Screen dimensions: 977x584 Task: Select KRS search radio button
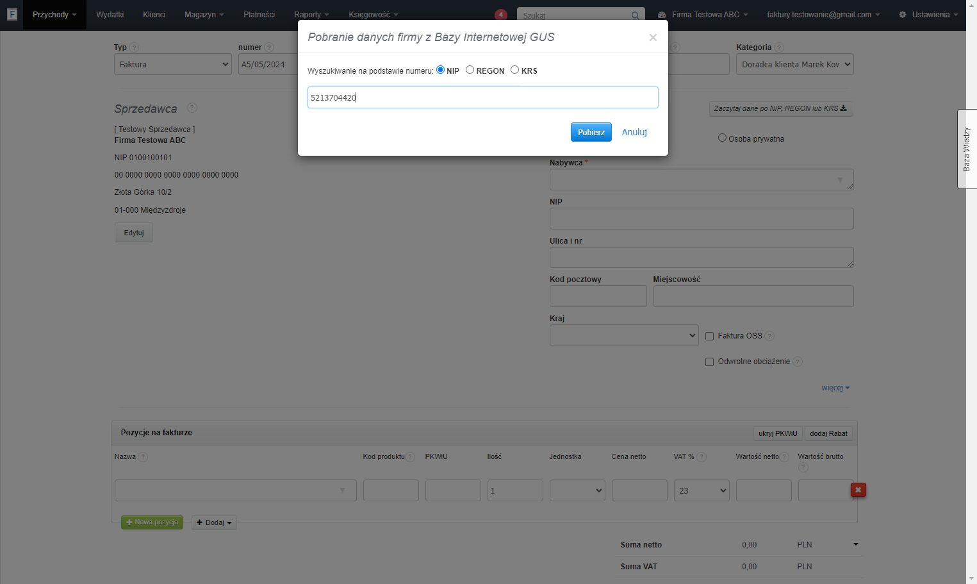coord(515,70)
